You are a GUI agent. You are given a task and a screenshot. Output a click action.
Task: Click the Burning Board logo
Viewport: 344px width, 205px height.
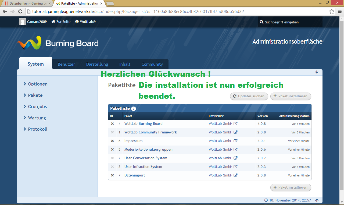point(58,43)
